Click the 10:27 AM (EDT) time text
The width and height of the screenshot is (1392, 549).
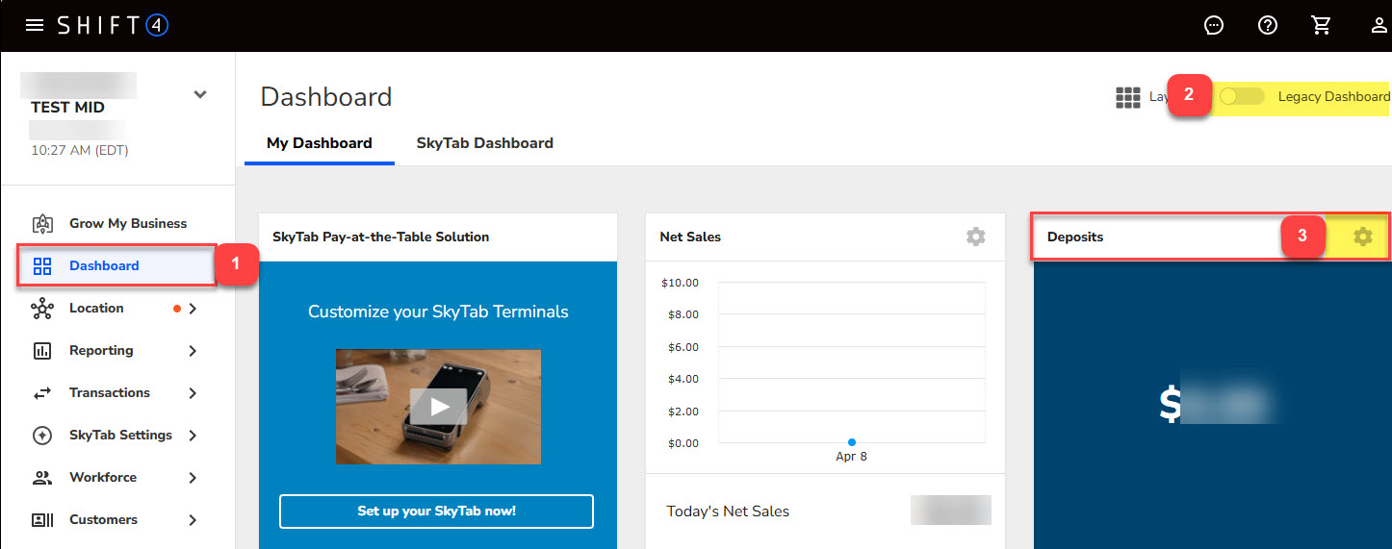point(80,150)
